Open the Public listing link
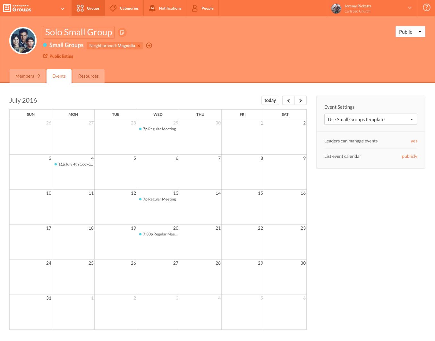The width and height of the screenshot is (435, 341). click(x=61, y=56)
